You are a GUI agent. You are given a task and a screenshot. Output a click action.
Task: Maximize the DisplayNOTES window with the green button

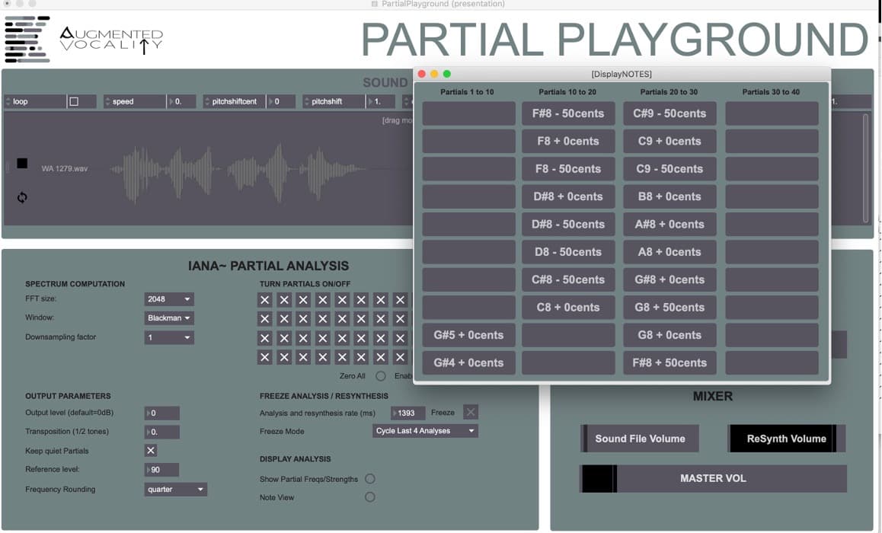[x=446, y=74]
